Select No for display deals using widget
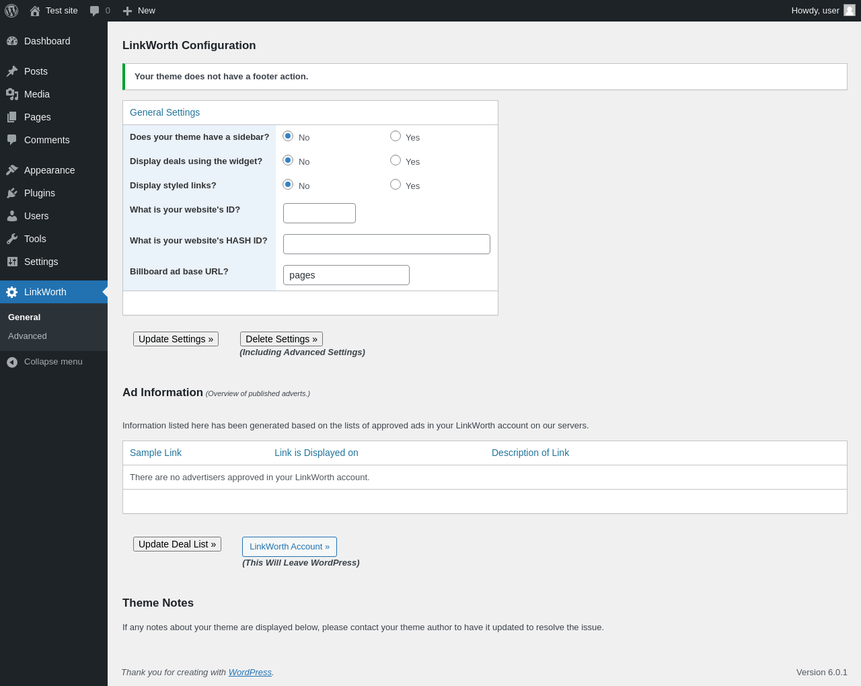Image resolution: width=861 pixels, height=686 pixels. pos(288,160)
